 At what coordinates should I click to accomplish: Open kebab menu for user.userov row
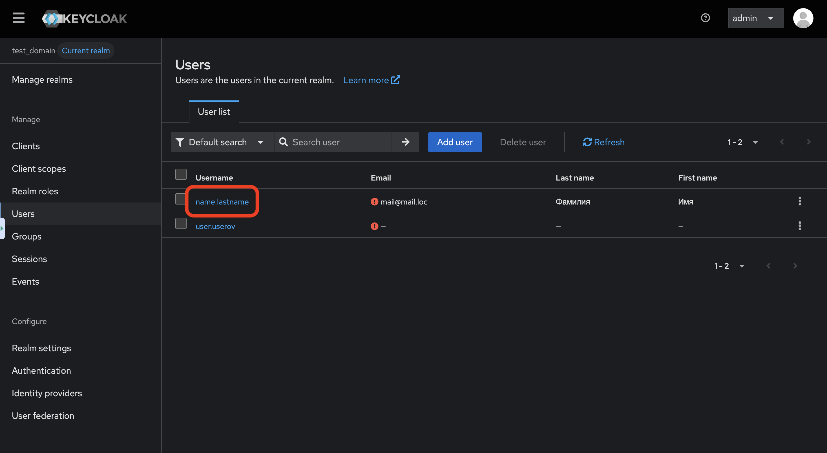tap(799, 226)
